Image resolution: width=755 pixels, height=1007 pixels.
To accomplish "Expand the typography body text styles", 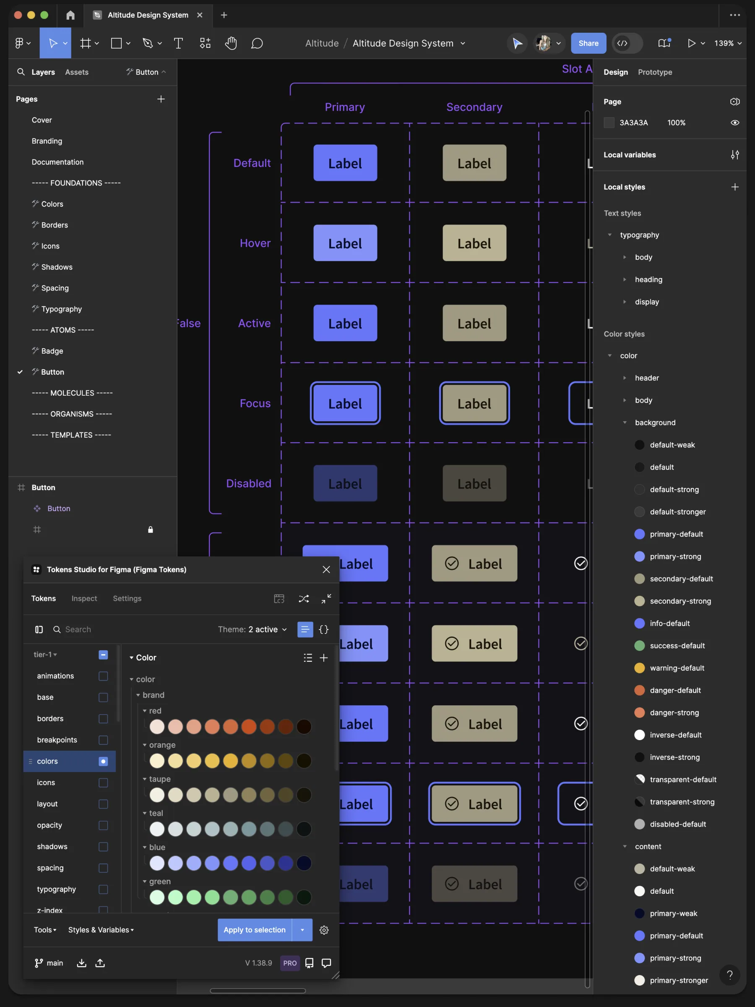I will coord(625,257).
